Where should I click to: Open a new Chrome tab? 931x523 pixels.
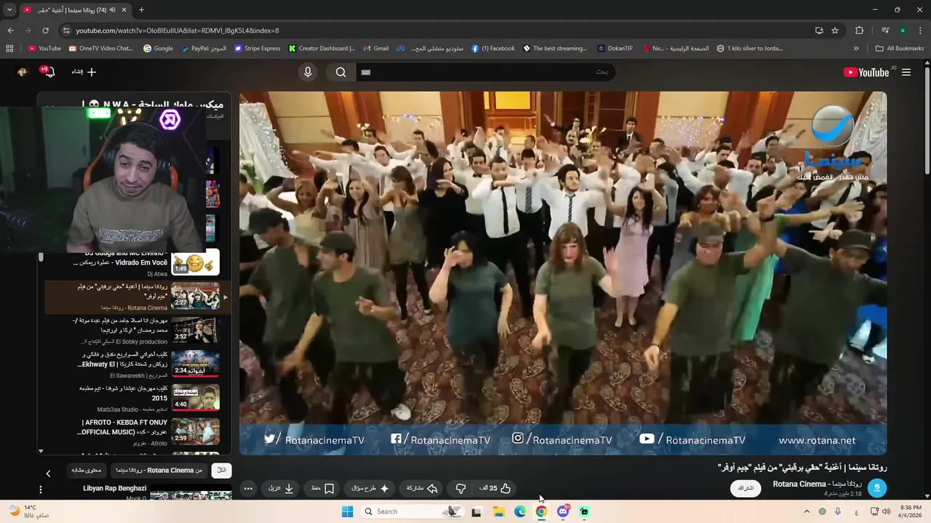(x=141, y=9)
